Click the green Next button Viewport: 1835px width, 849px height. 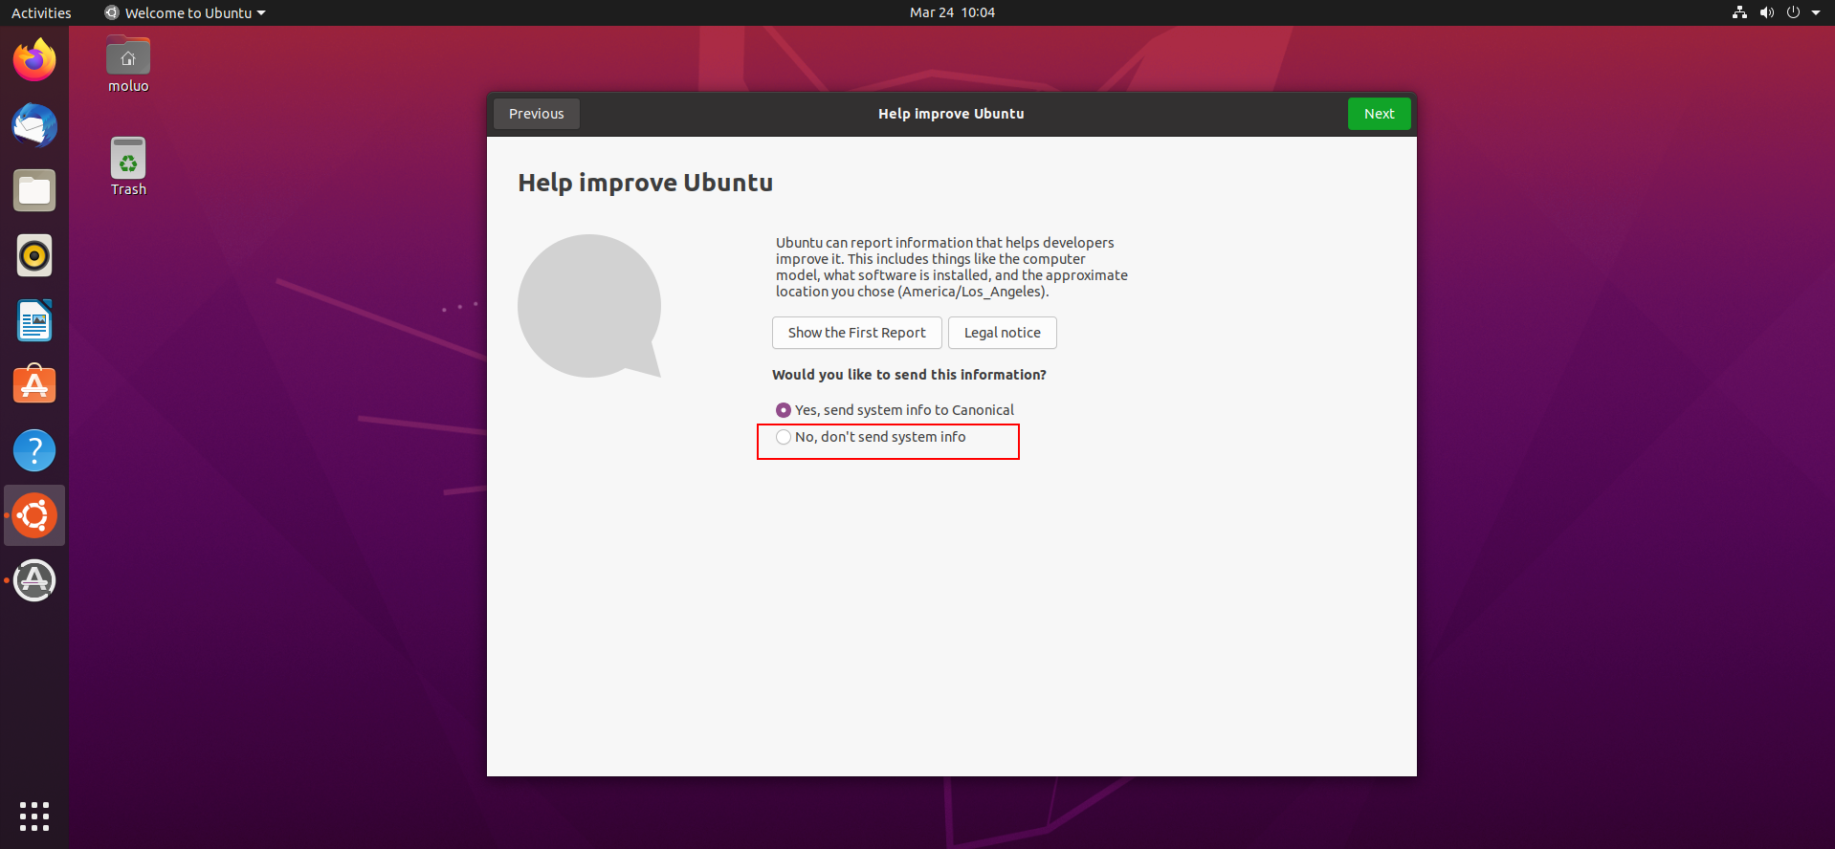[1379, 114]
